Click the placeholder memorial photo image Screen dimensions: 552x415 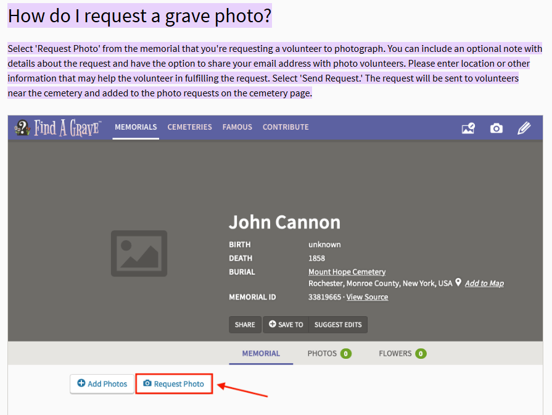click(x=139, y=253)
